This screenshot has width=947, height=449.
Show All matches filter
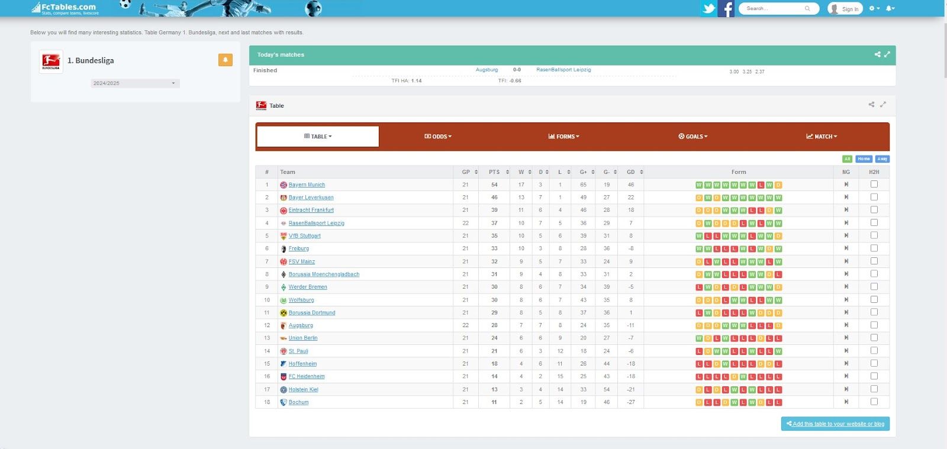tap(848, 159)
